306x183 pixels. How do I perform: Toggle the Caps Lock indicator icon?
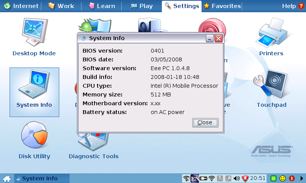click(x=228, y=178)
